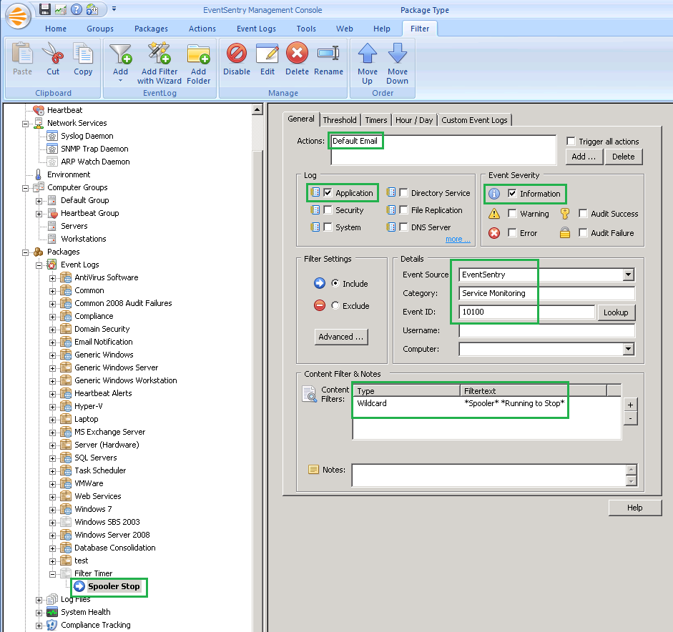Open the Spooler Stop filter
The height and width of the screenshot is (632, 673).
[x=114, y=586]
